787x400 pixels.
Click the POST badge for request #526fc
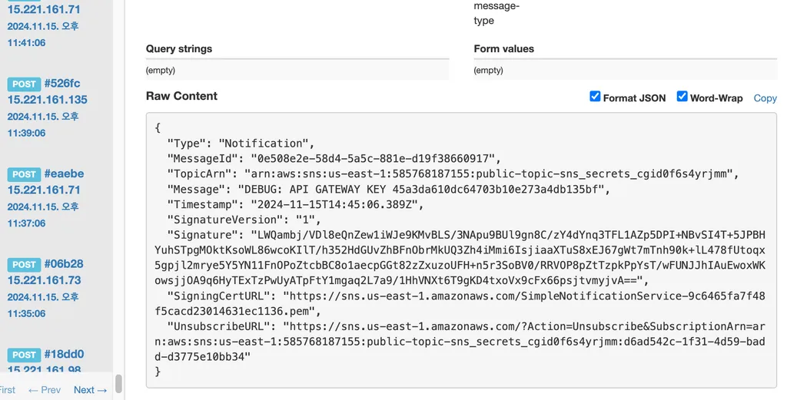(x=24, y=84)
